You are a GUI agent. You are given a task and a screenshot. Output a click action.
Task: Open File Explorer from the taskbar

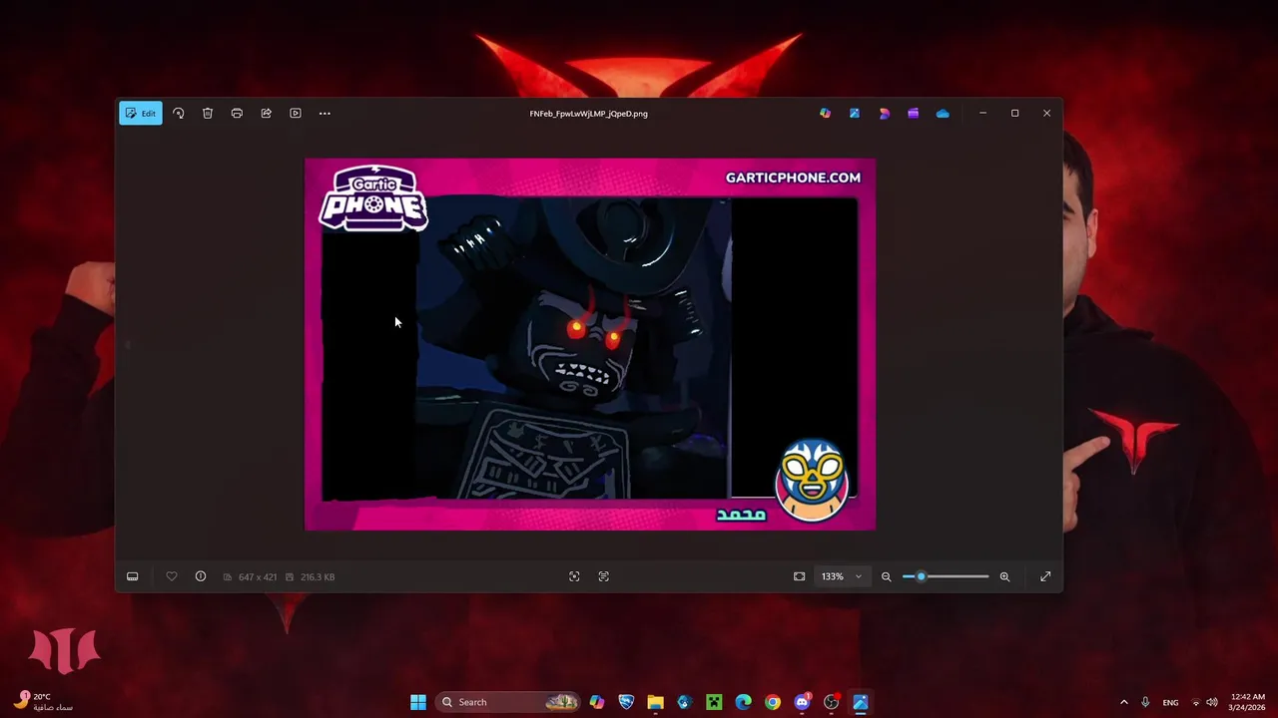coord(655,702)
